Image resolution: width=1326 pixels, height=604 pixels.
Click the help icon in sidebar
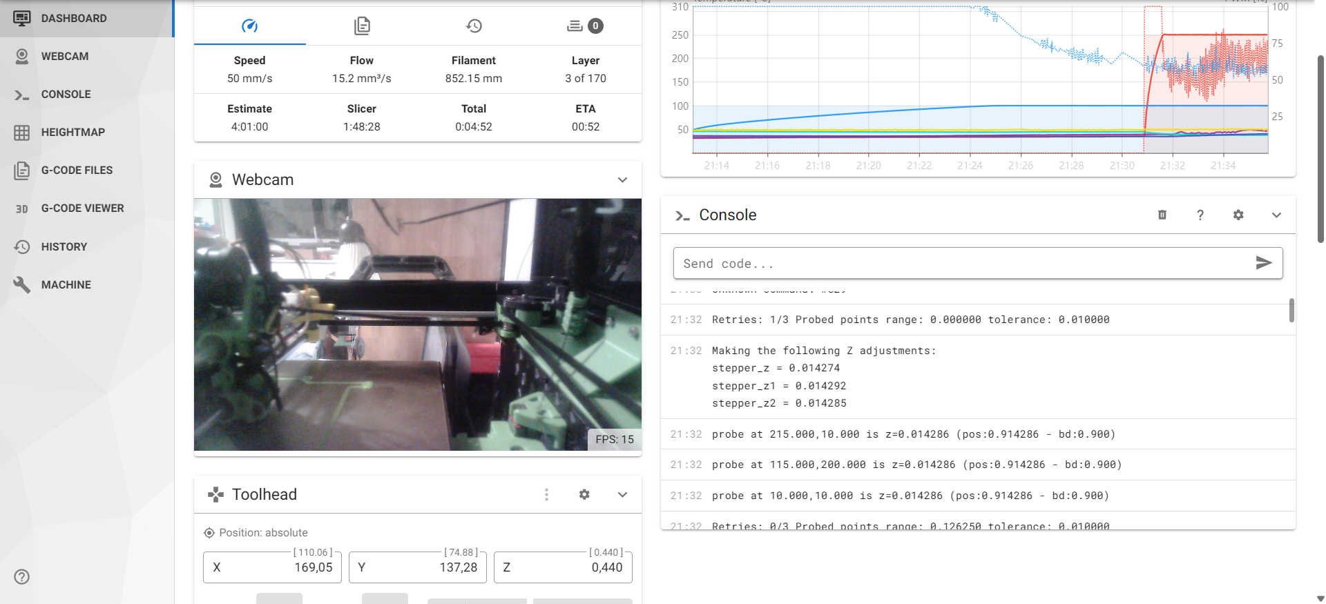pos(22,576)
